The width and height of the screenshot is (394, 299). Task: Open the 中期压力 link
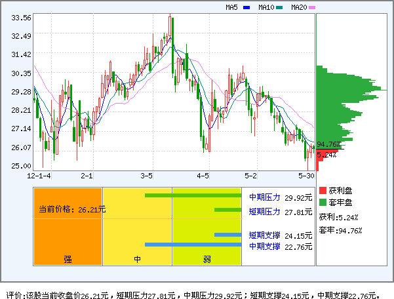tap(264, 197)
